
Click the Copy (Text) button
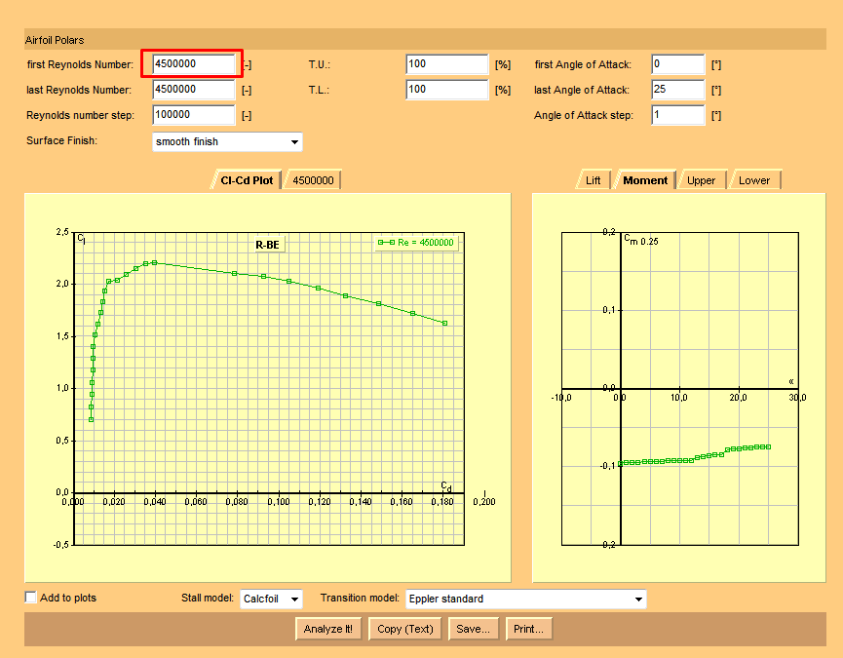click(x=404, y=629)
